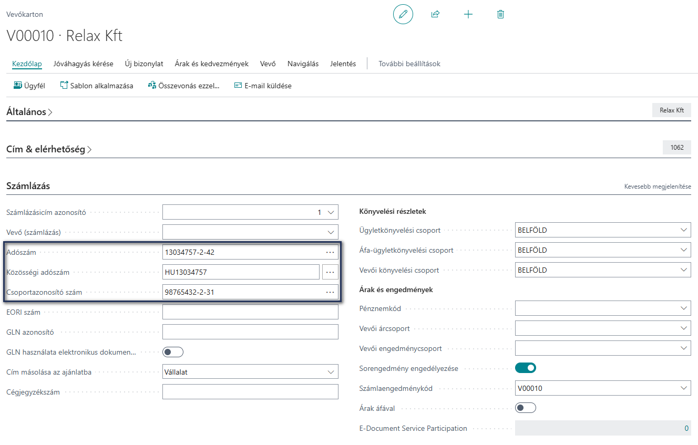Click E-mail küldése action
The image size is (698, 445).
(x=262, y=86)
